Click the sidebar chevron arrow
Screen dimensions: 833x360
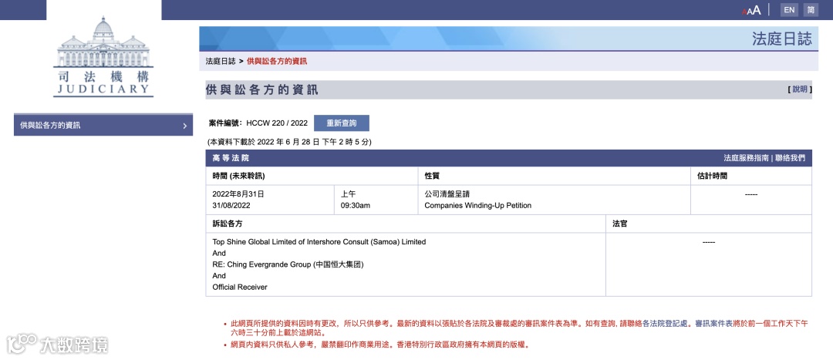click(184, 126)
